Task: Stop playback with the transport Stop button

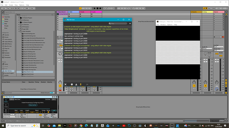Action: [x=98, y=9]
